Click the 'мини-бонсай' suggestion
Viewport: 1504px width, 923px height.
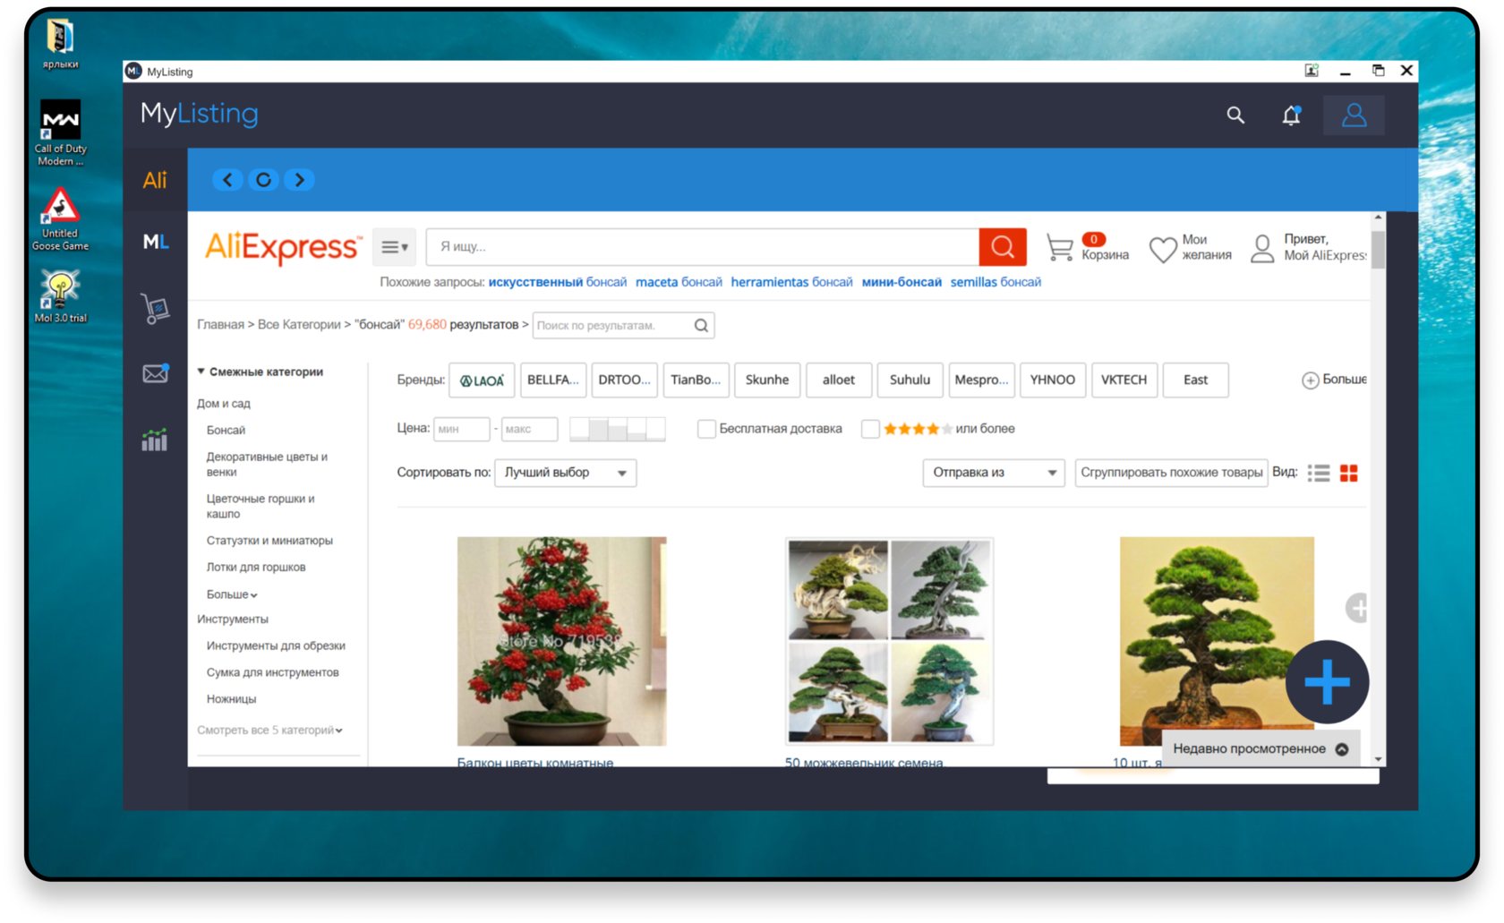click(x=902, y=282)
